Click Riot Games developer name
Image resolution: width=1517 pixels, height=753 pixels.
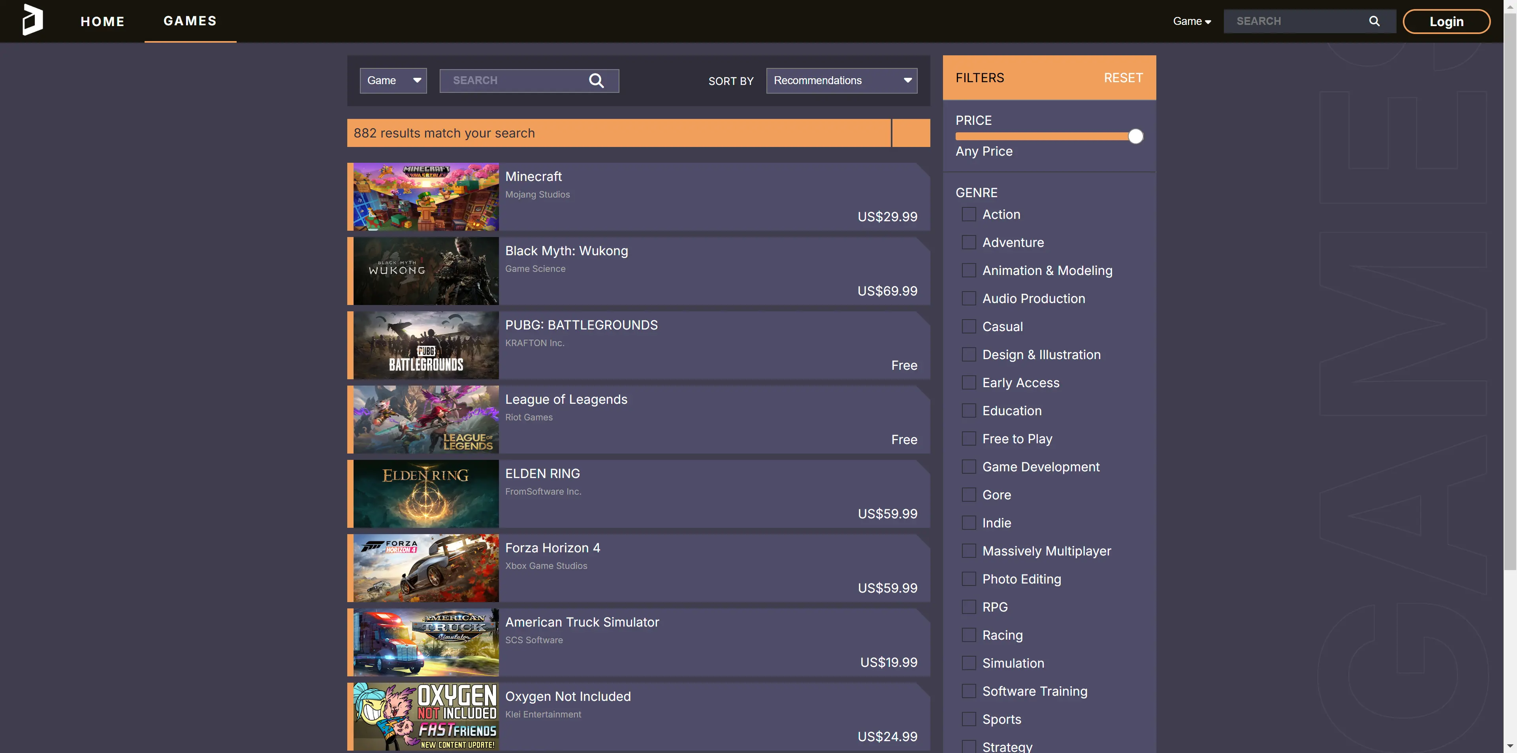click(529, 417)
